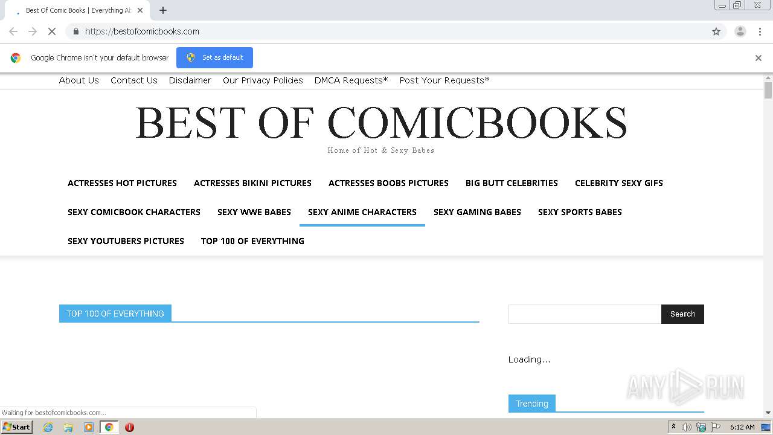Open Sexy Gaming Babes menu
The image size is (773, 435).
point(477,212)
